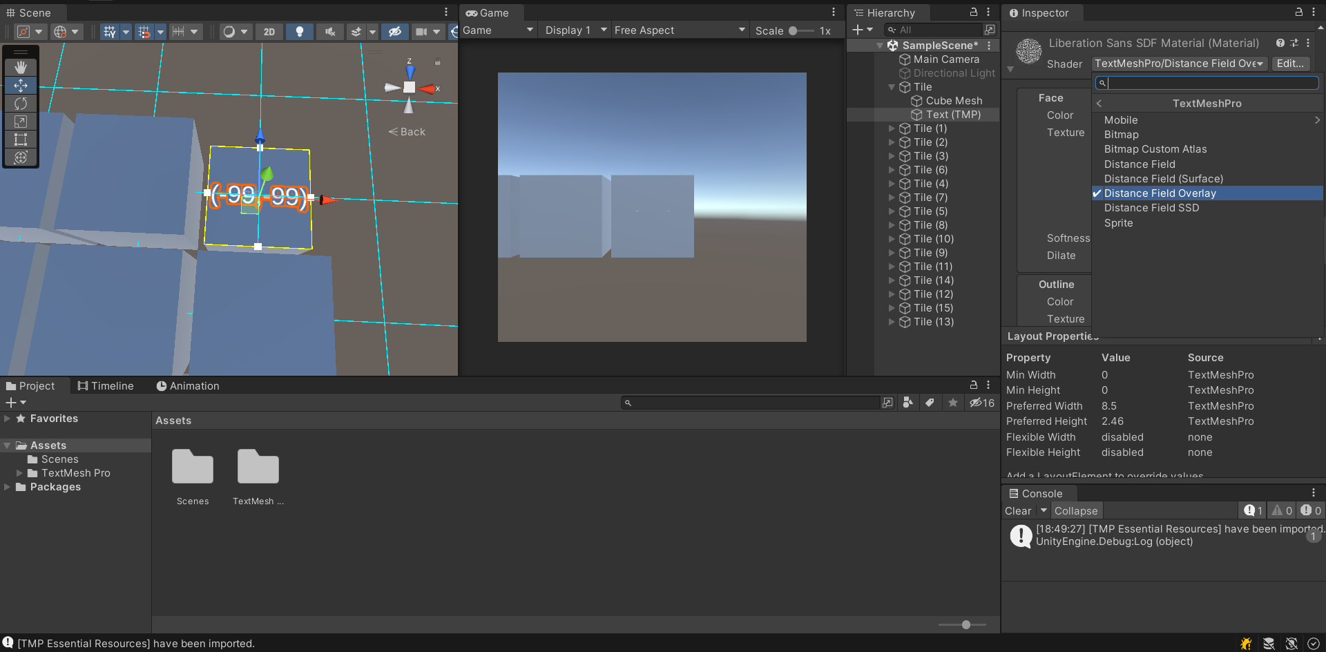This screenshot has width=1326, height=652.
Task: Toggle scene visibility crossed-eye button
Action: point(395,31)
